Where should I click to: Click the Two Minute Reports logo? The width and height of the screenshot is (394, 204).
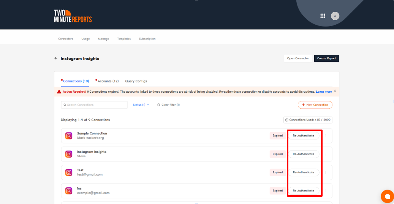pyautogui.click(x=73, y=16)
